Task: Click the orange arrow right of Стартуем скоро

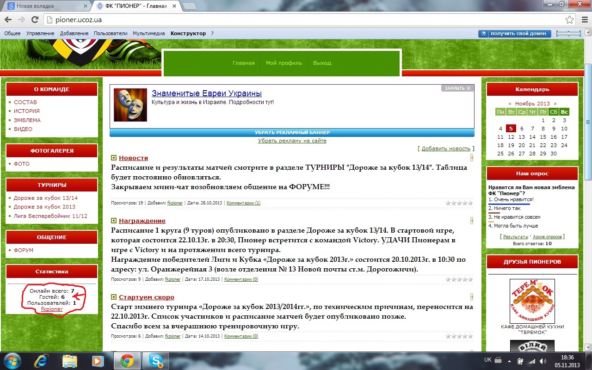Action: pos(472,297)
